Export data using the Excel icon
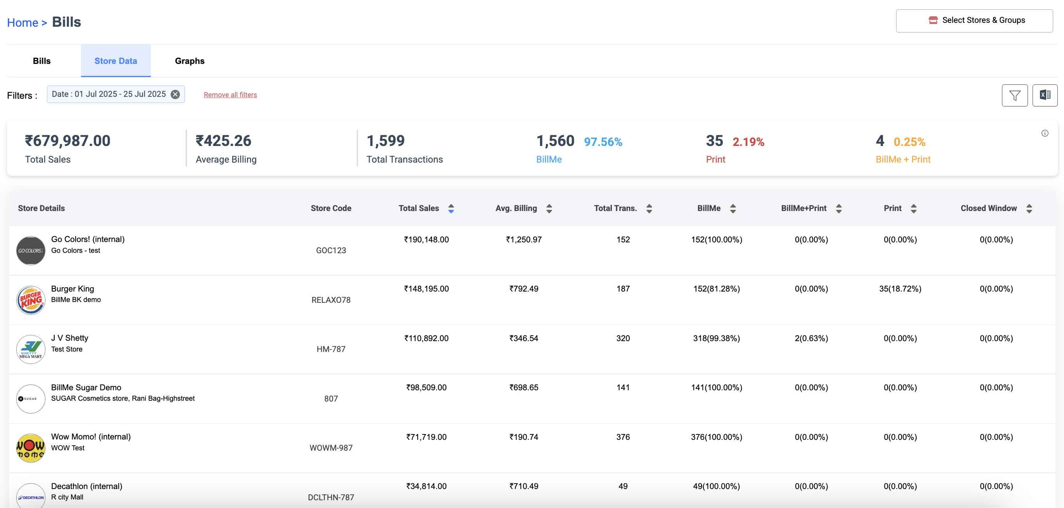 [1045, 96]
